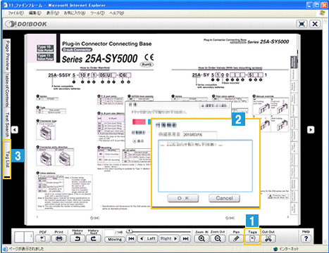This screenshot has height=253, width=329.
Task: Click Cancel in the tag dialog
Action: (224, 198)
